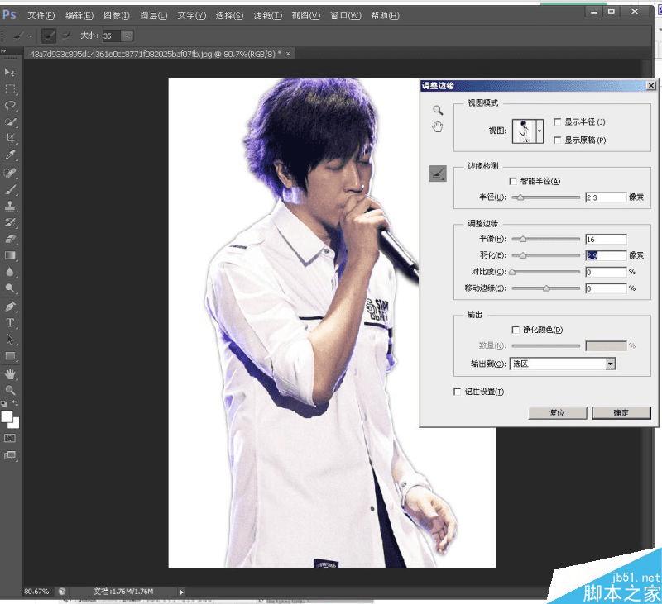Select the History Brush tool

(x=10, y=222)
